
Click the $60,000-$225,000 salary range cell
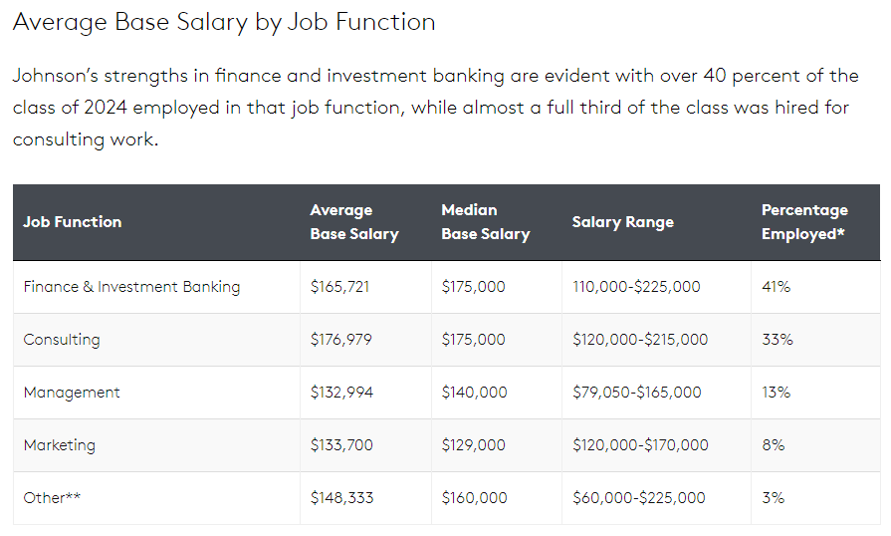click(x=639, y=498)
